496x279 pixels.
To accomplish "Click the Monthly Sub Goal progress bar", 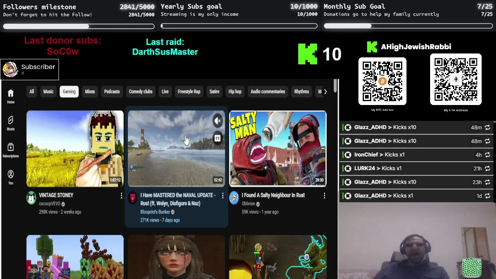I will (408, 26).
